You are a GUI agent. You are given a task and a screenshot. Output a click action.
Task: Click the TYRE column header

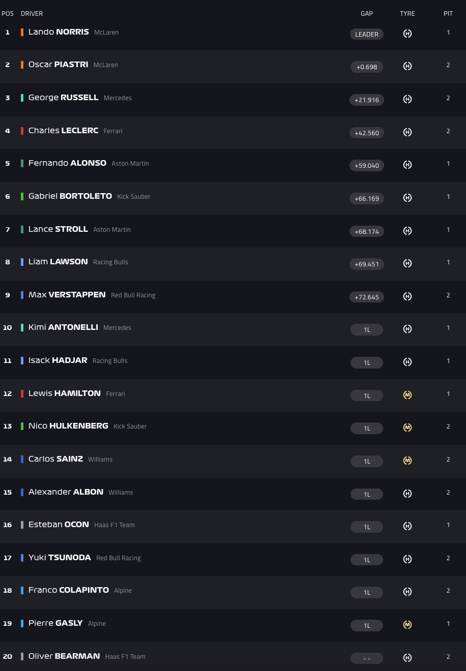pyautogui.click(x=407, y=14)
